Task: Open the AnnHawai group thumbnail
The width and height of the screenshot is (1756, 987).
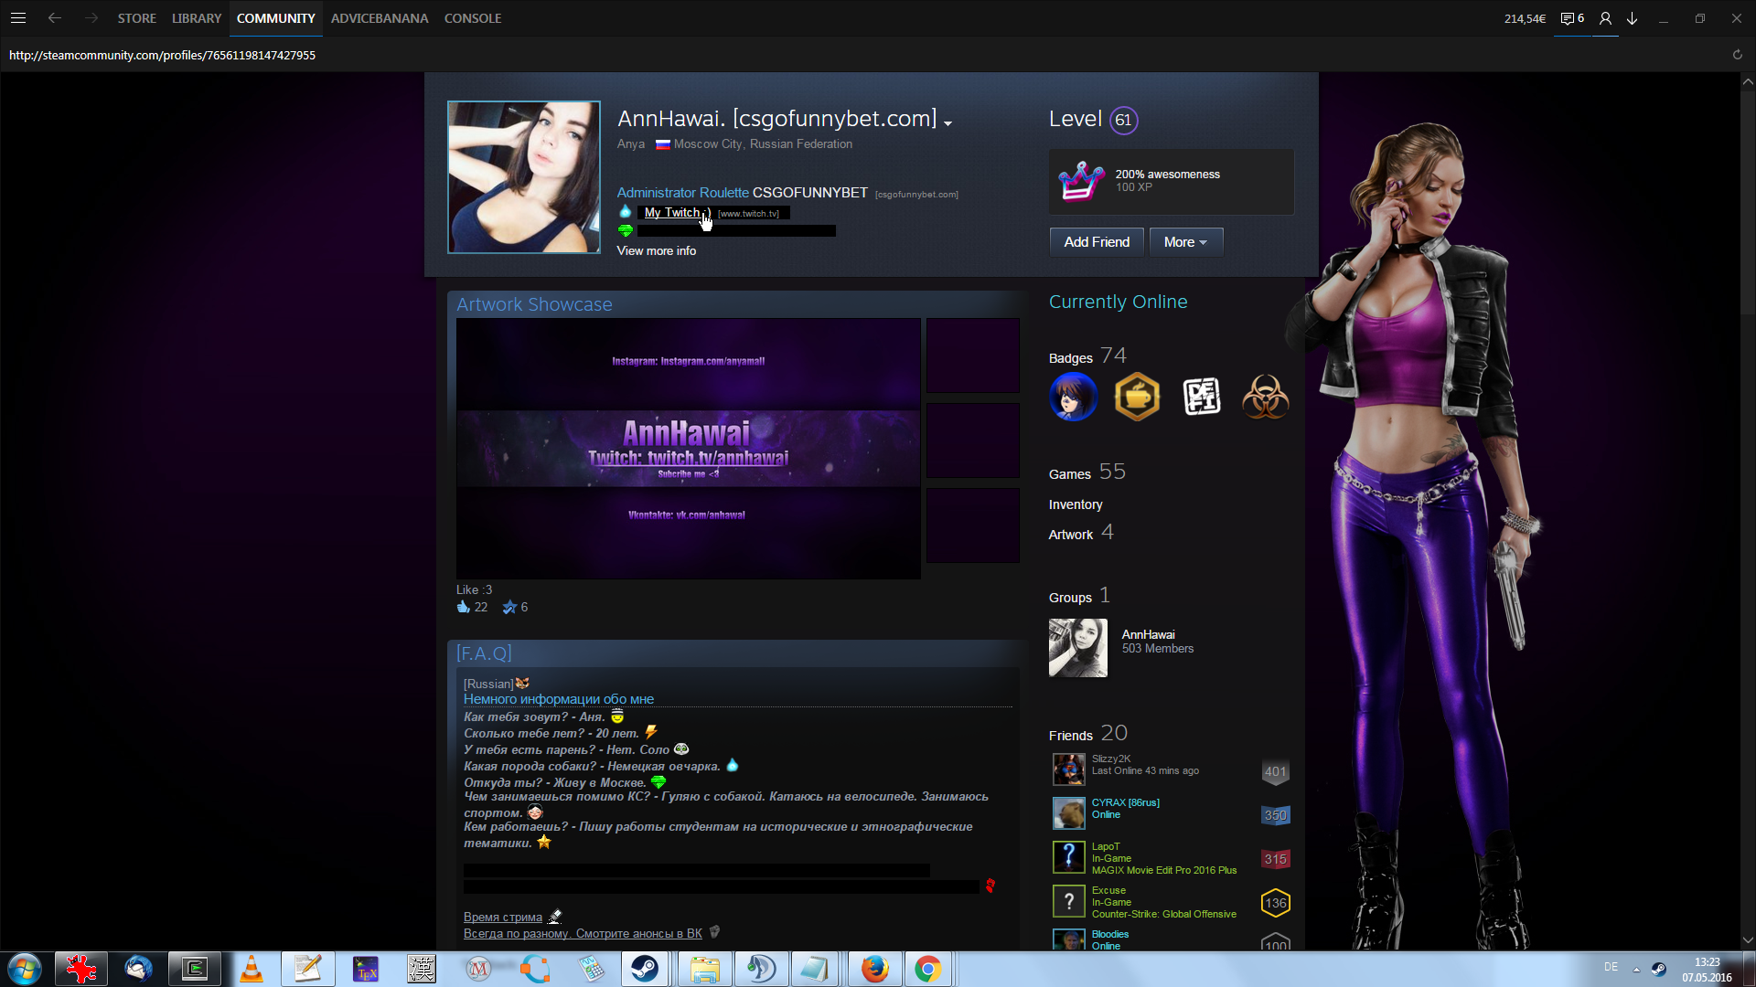Action: (1077, 648)
